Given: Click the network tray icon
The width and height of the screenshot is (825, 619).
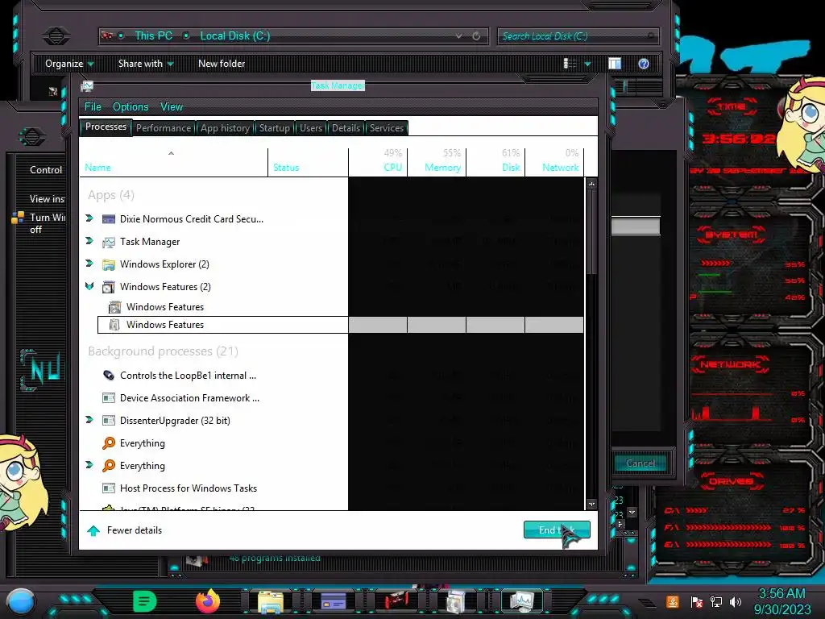Looking at the screenshot, I should coord(716,601).
